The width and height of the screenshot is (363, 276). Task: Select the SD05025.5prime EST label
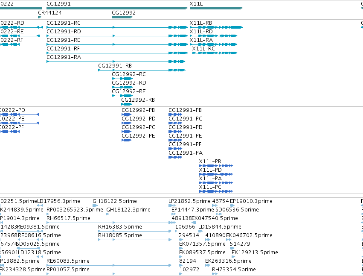point(38,244)
